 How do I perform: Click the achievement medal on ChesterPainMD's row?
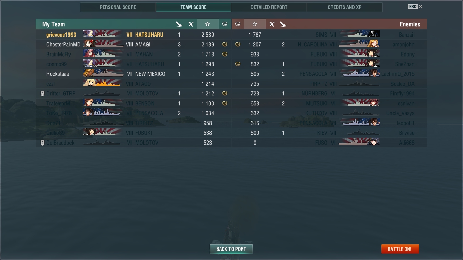[225, 44]
